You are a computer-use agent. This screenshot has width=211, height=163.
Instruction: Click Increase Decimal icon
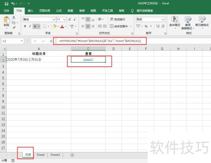[158, 26]
